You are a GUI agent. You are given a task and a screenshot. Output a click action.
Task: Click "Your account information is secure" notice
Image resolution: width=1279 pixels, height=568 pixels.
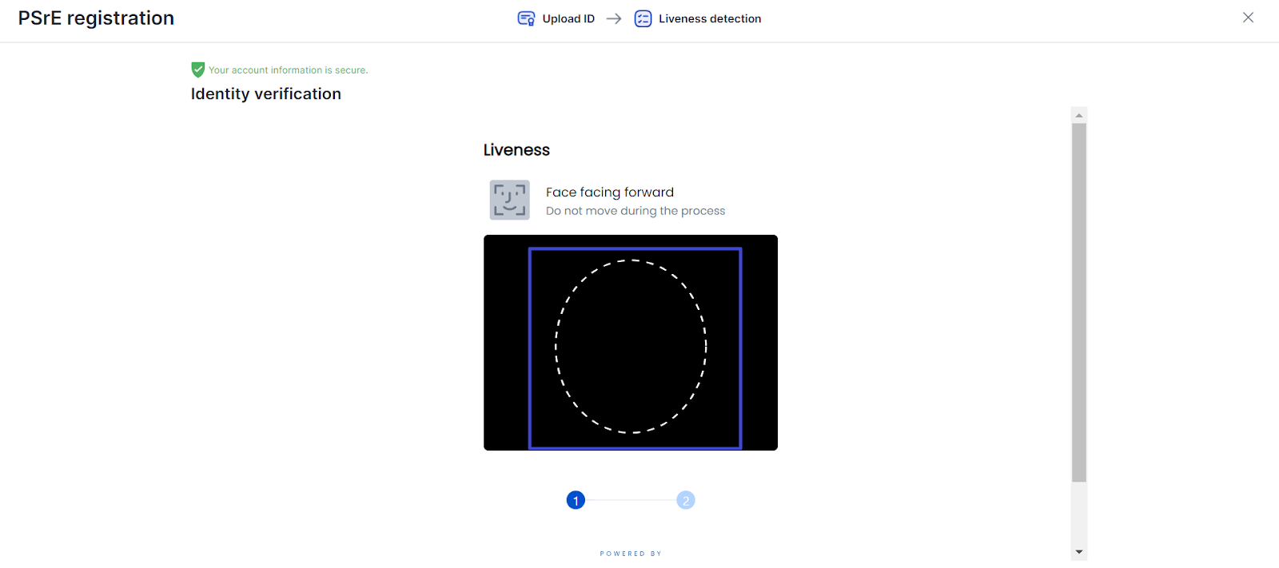click(x=288, y=70)
